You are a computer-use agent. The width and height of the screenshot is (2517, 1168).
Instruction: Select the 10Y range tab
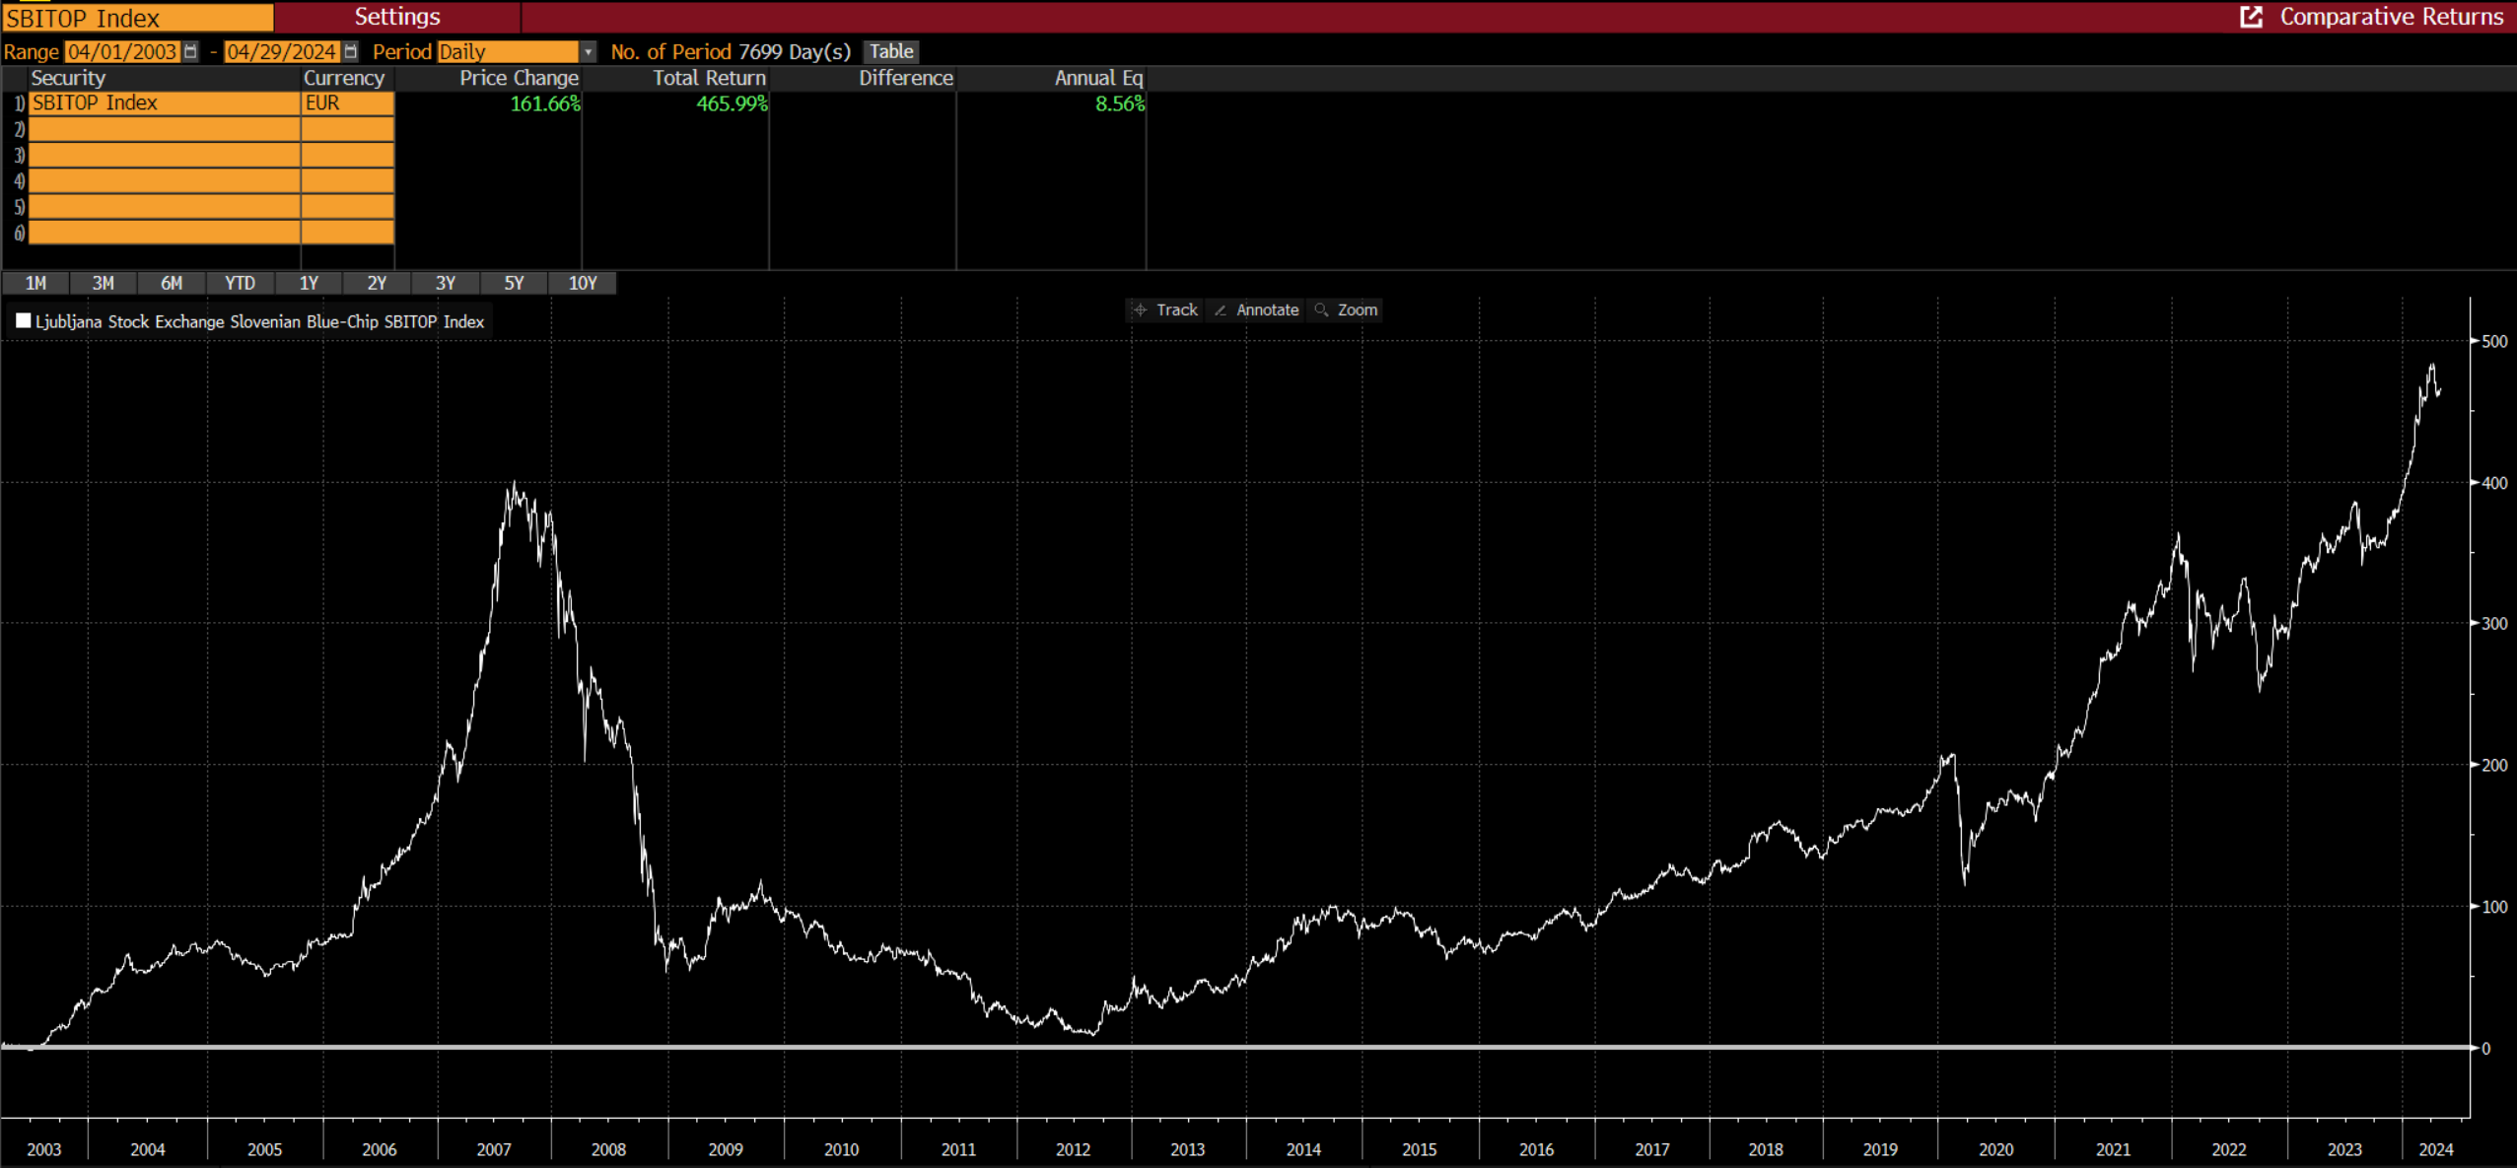(x=583, y=284)
